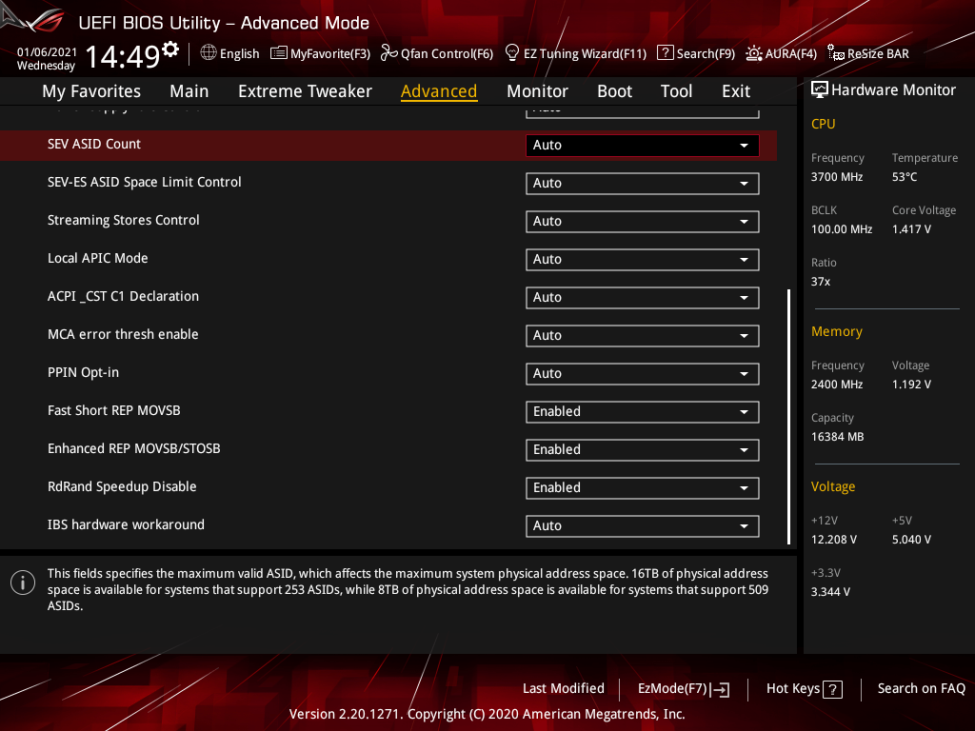Open Fast Short REP MOVSB dropdown
This screenshot has width=975, height=731.
pyautogui.click(x=643, y=411)
